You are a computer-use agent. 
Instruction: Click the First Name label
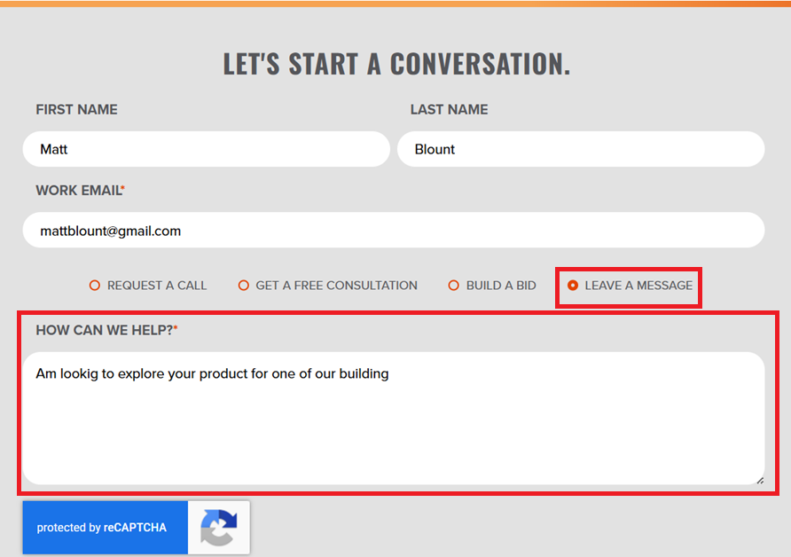tap(76, 109)
